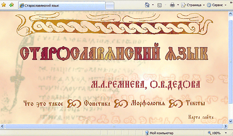The width and height of the screenshot is (233, 136).
Task: Open the Home page icon
Action: (147, 5)
